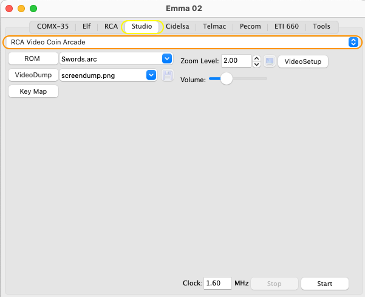This screenshot has height=297, width=365.
Task: Click the floppy disk save icon
Action: [168, 75]
